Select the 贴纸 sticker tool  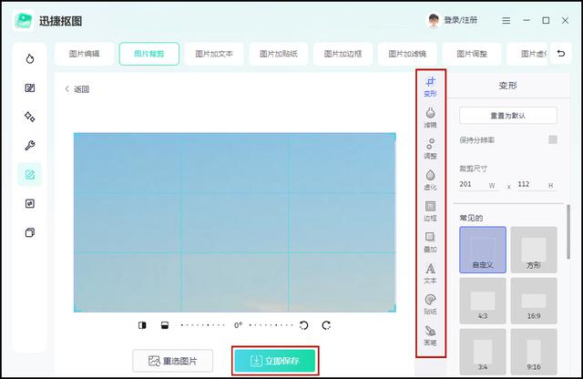(430, 304)
